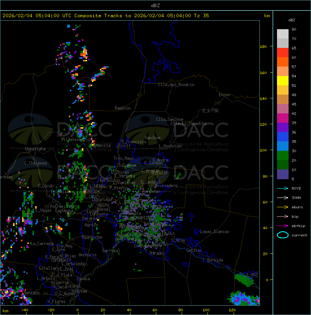
Task: Click the 'Potrerillos' map label
Action: (x=62, y=207)
